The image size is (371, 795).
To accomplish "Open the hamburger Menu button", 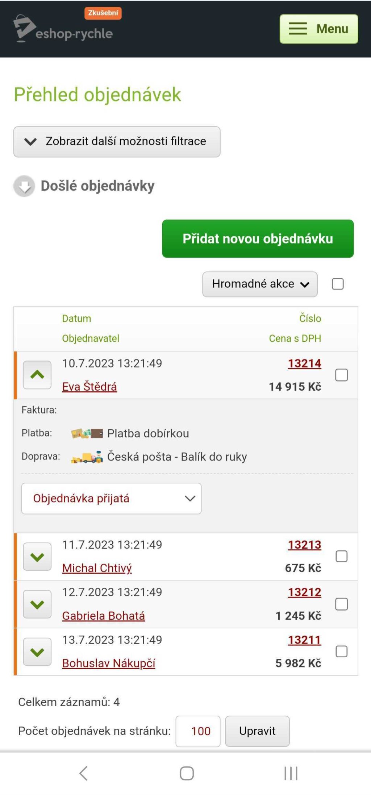I will pyautogui.click(x=319, y=29).
